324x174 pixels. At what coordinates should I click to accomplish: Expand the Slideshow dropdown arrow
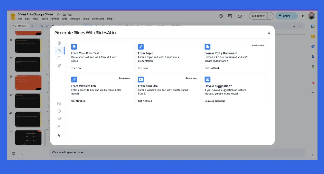click(271, 16)
